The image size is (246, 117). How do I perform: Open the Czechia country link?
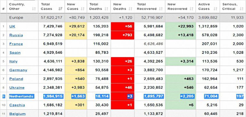coord(17,105)
